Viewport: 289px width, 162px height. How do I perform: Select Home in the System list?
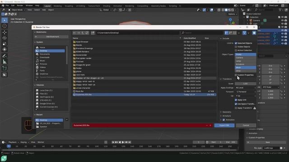point(50,48)
